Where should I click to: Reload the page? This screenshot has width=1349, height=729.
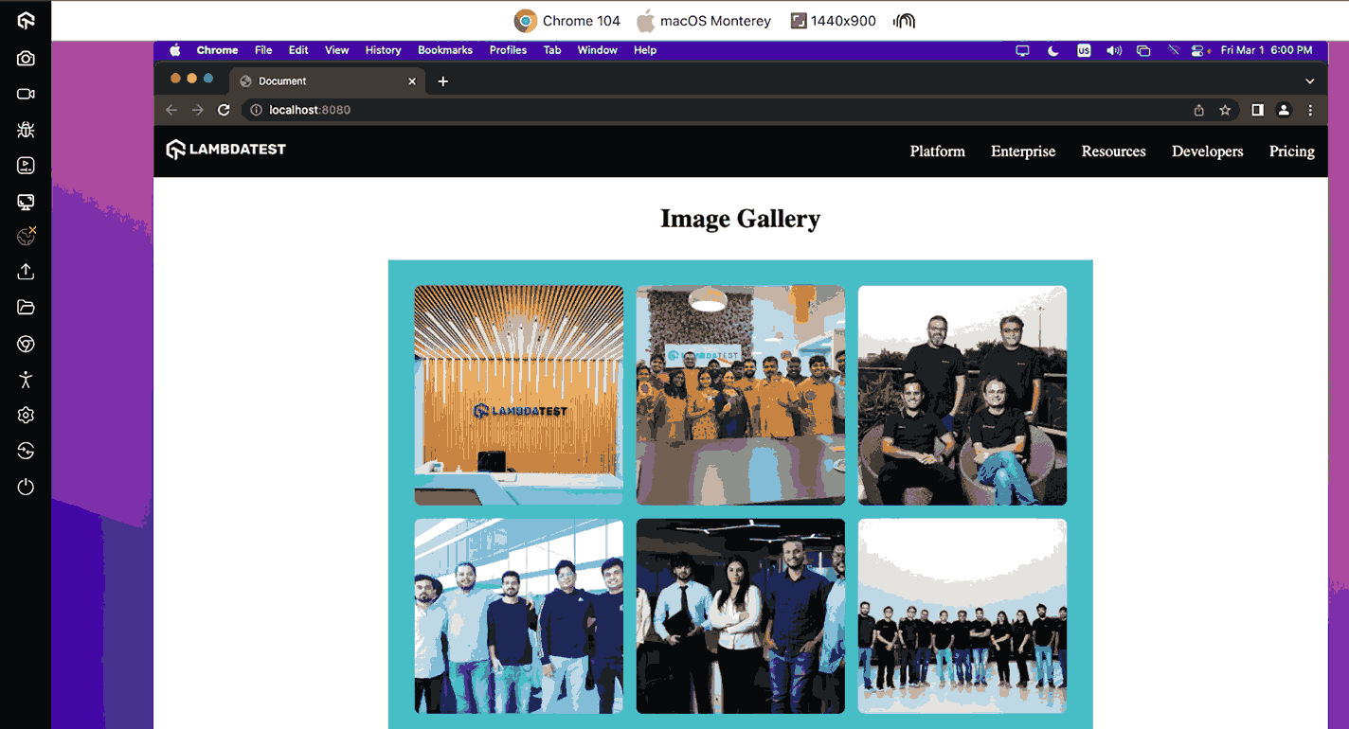(x=224, y=110)
